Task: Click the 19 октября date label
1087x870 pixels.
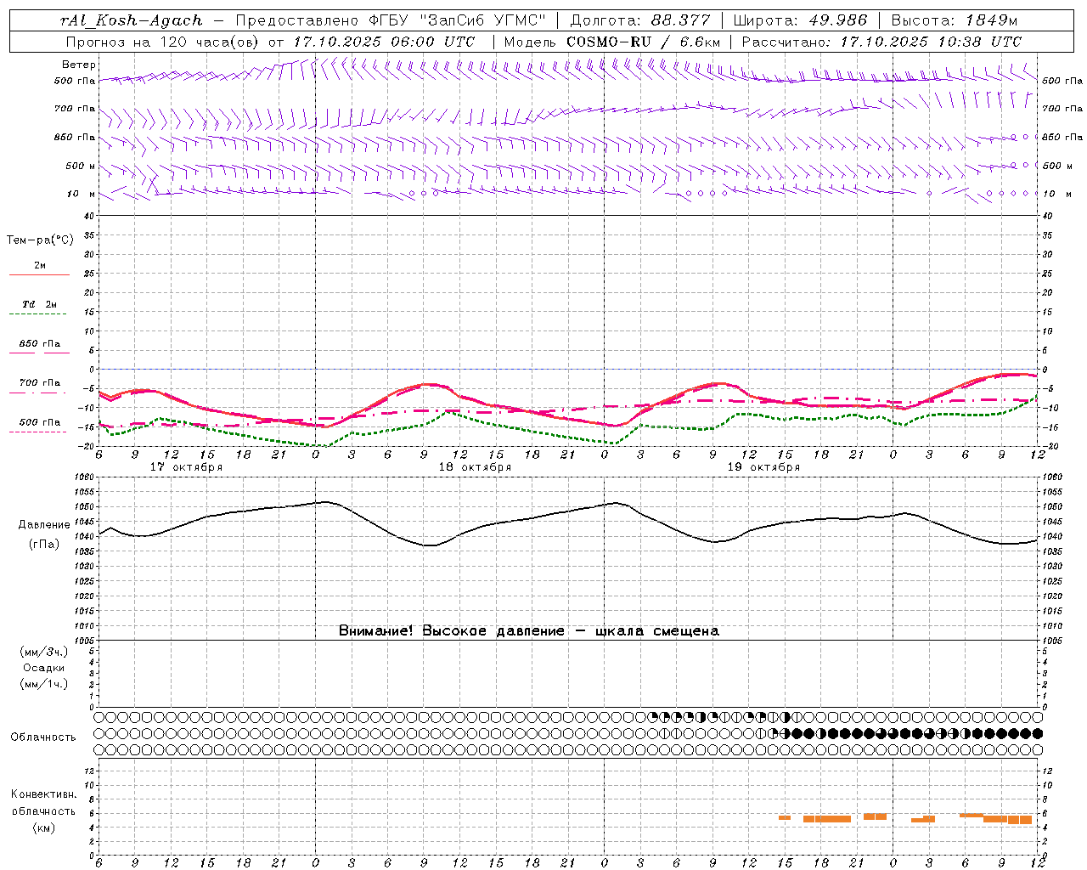Action: (763, 467)
